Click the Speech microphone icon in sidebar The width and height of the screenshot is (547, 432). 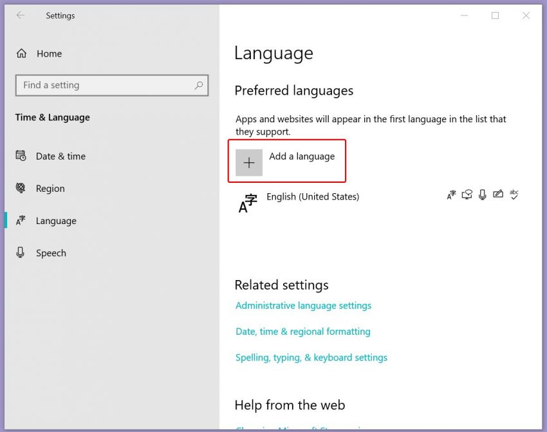tap(19, 252)
